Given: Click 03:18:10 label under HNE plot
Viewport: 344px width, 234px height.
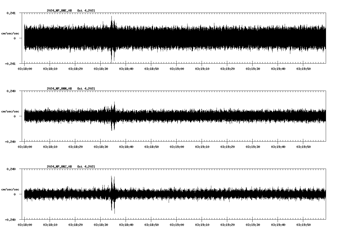Looking at the screenshot, I should tap(50, 69).
